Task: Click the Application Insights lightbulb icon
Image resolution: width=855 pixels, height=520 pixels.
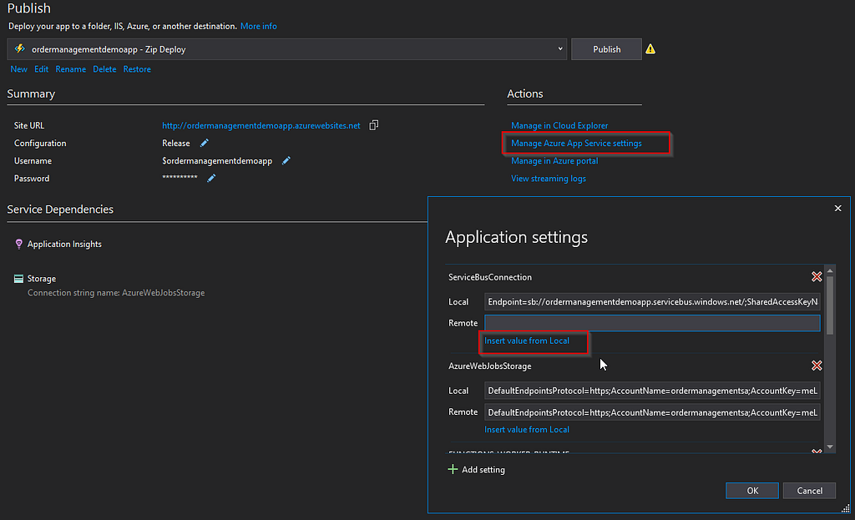Action: [18, 245]
